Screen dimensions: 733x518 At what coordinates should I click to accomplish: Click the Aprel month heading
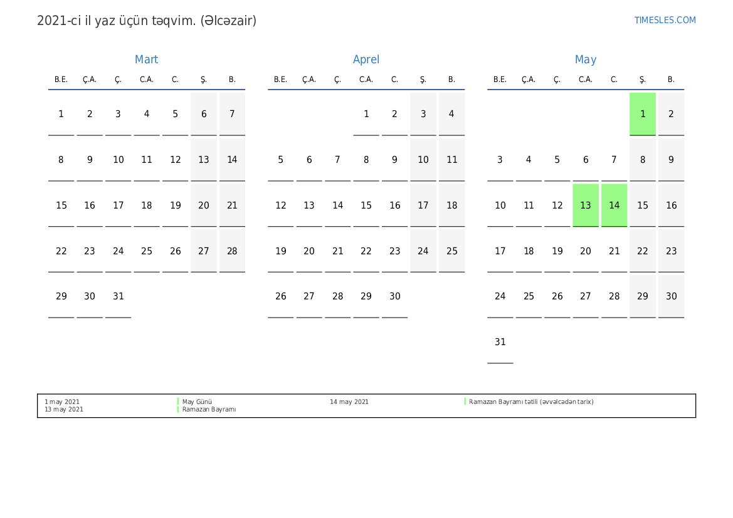click(366, 60)
